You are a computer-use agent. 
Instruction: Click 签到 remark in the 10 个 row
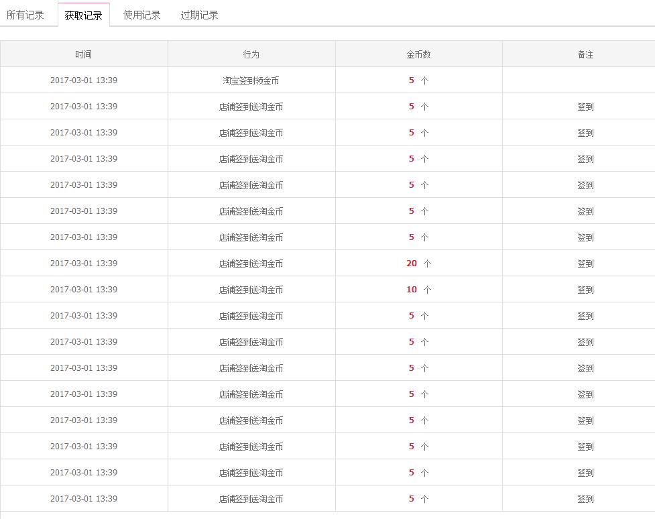pyautogui.click(x=585, y=290)
